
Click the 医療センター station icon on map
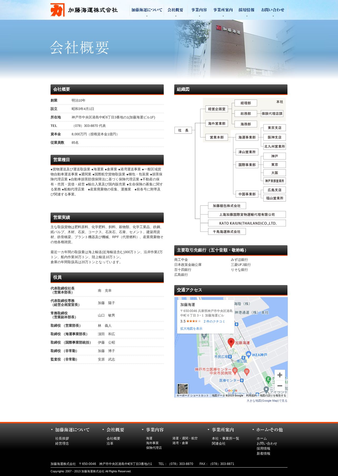point(242,380)
